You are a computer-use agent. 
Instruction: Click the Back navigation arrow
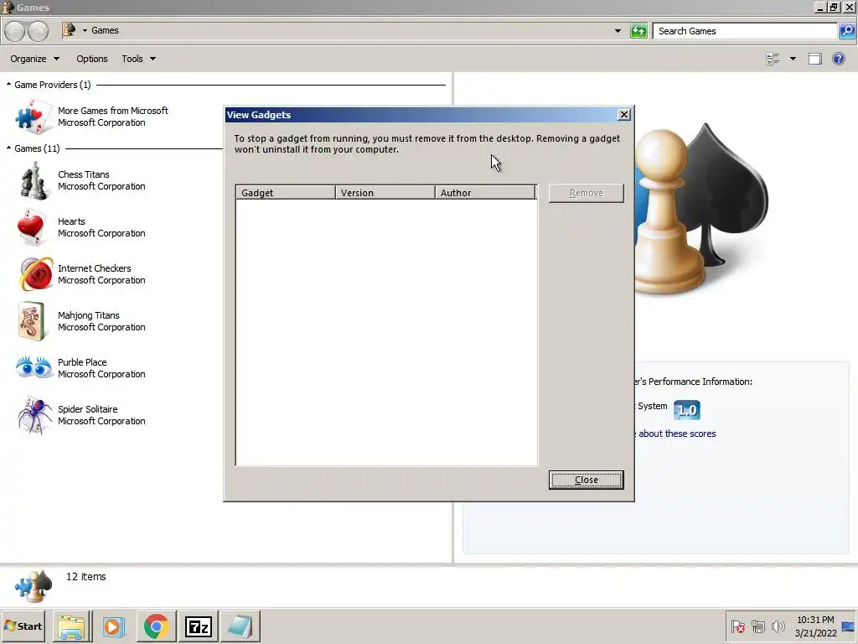coord(16,31)
